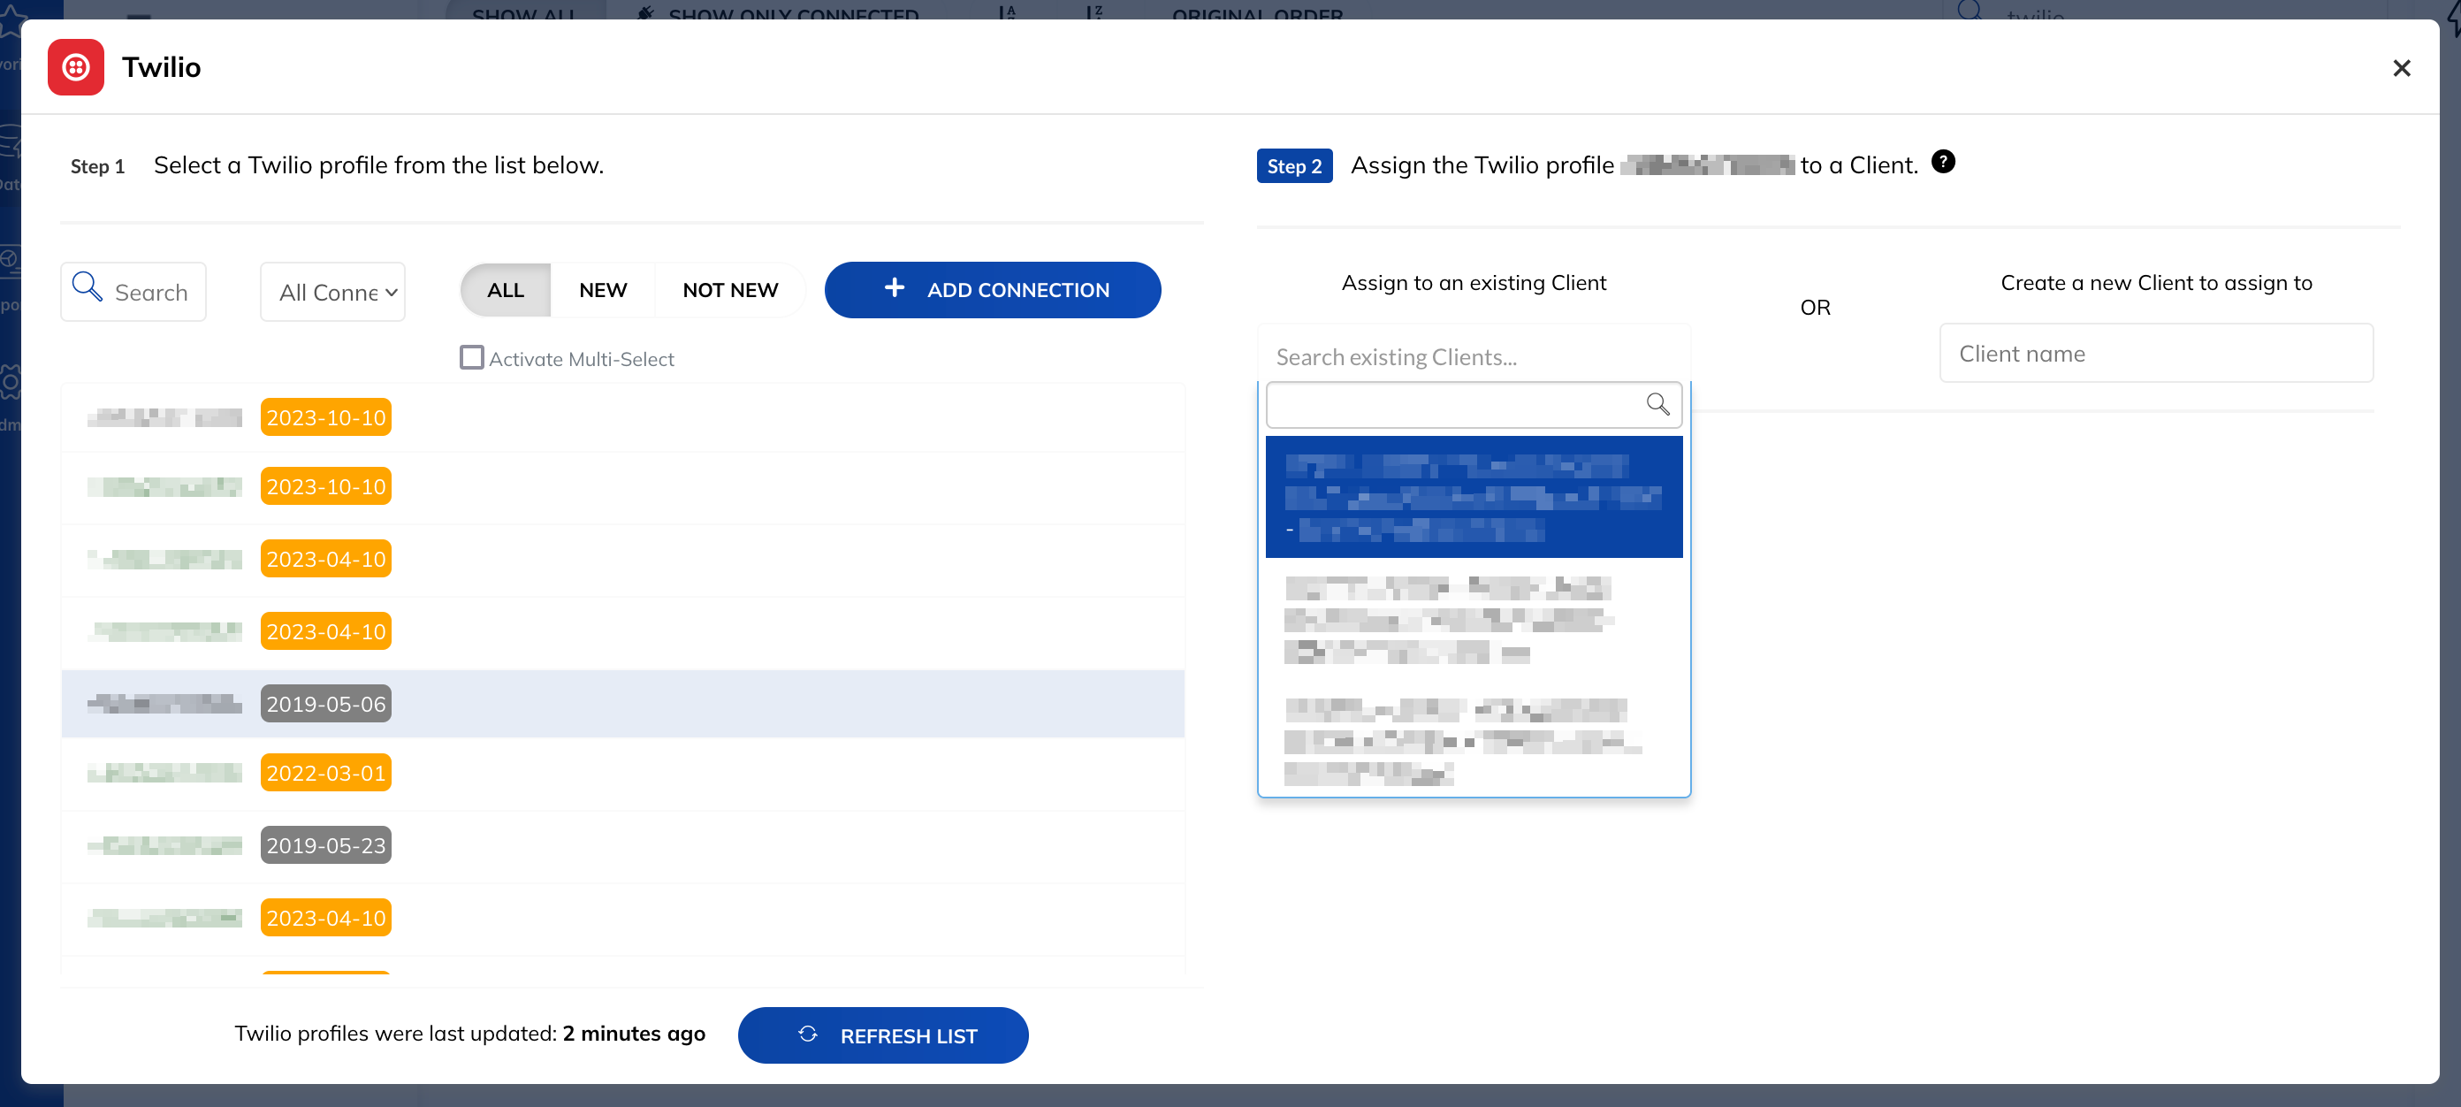2461x1107 pixels.
Task: Open the Search existing Clients dropdown
Action: pyautogui.click(x=1474, y=356)
